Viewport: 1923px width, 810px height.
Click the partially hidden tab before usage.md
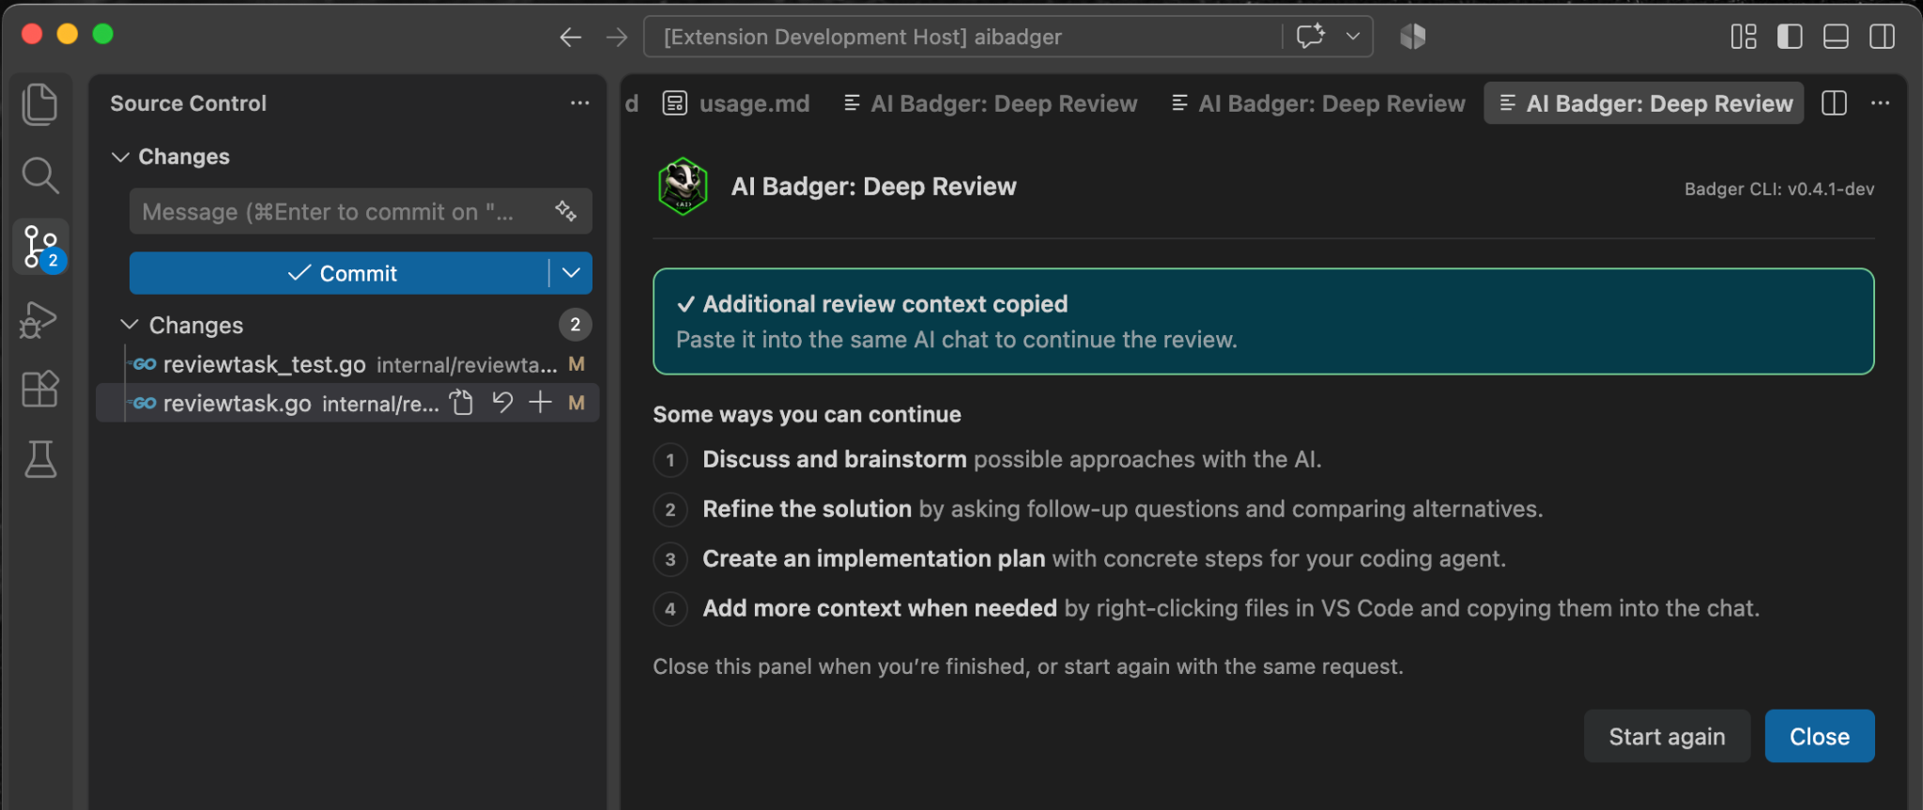pos(632,103)
